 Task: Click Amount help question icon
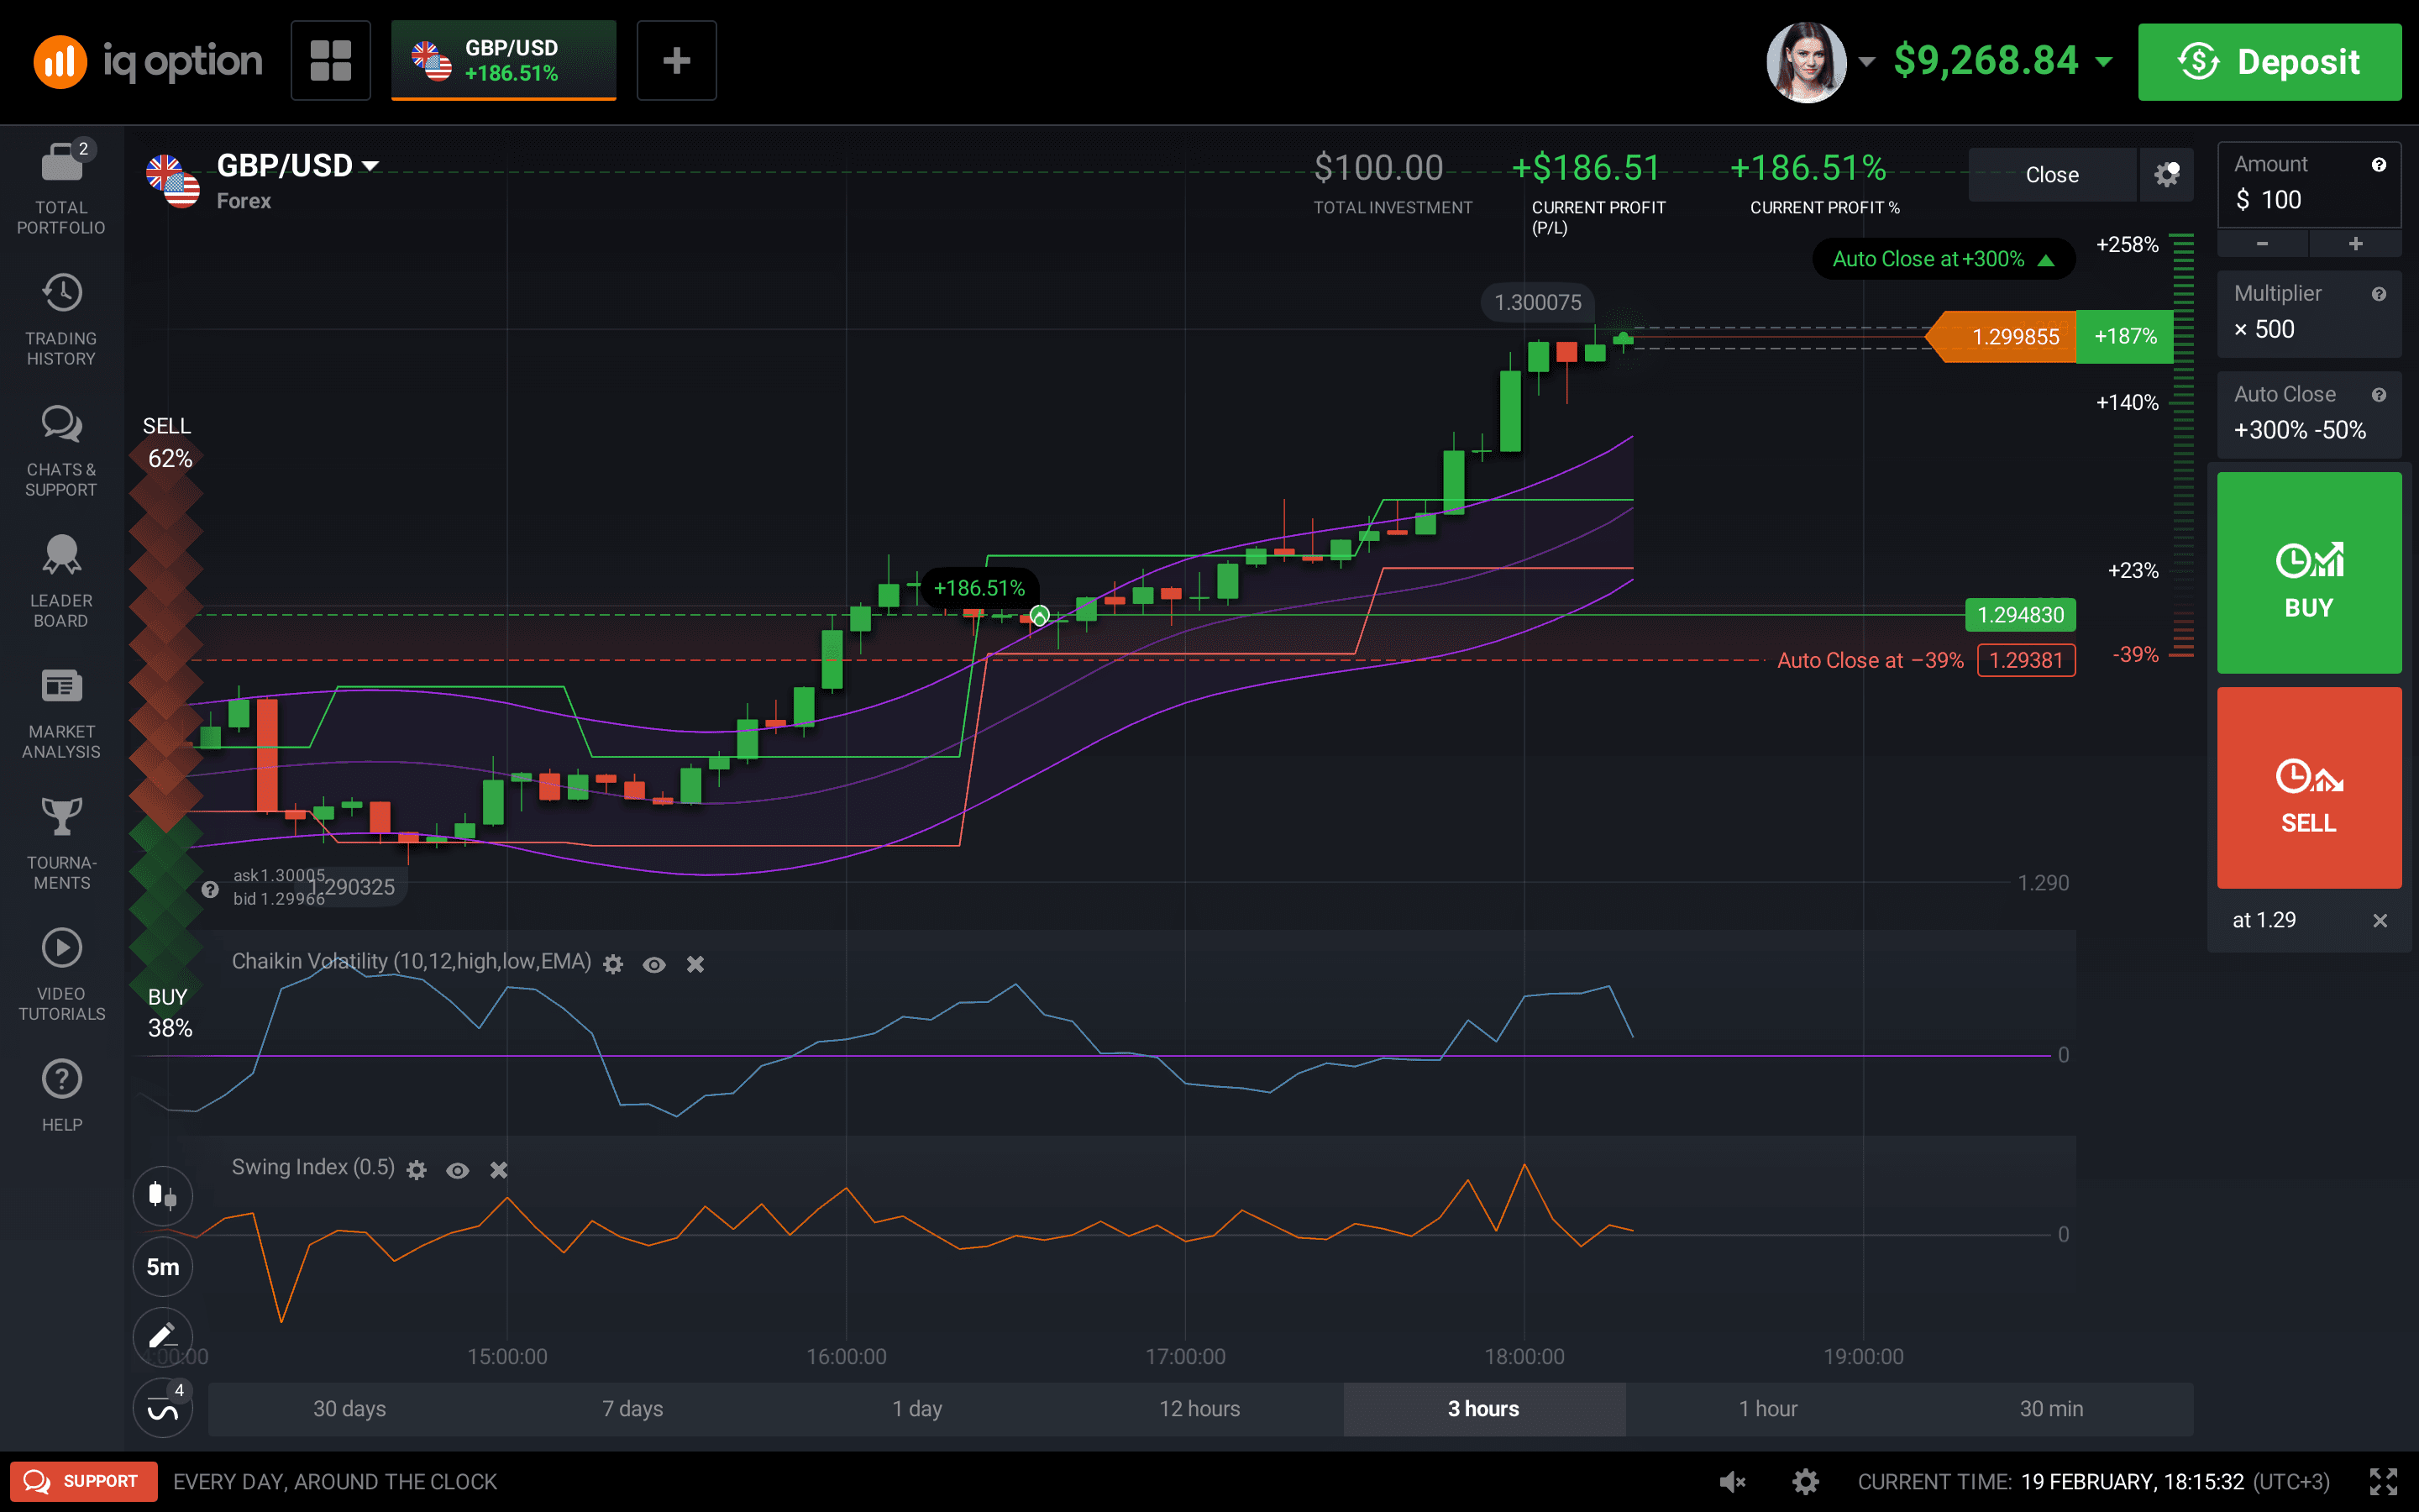(x=2379, y=165)
